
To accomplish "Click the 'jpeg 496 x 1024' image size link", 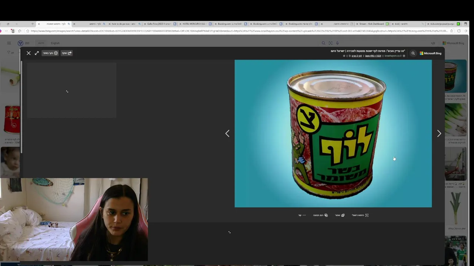I will [373, 56].
